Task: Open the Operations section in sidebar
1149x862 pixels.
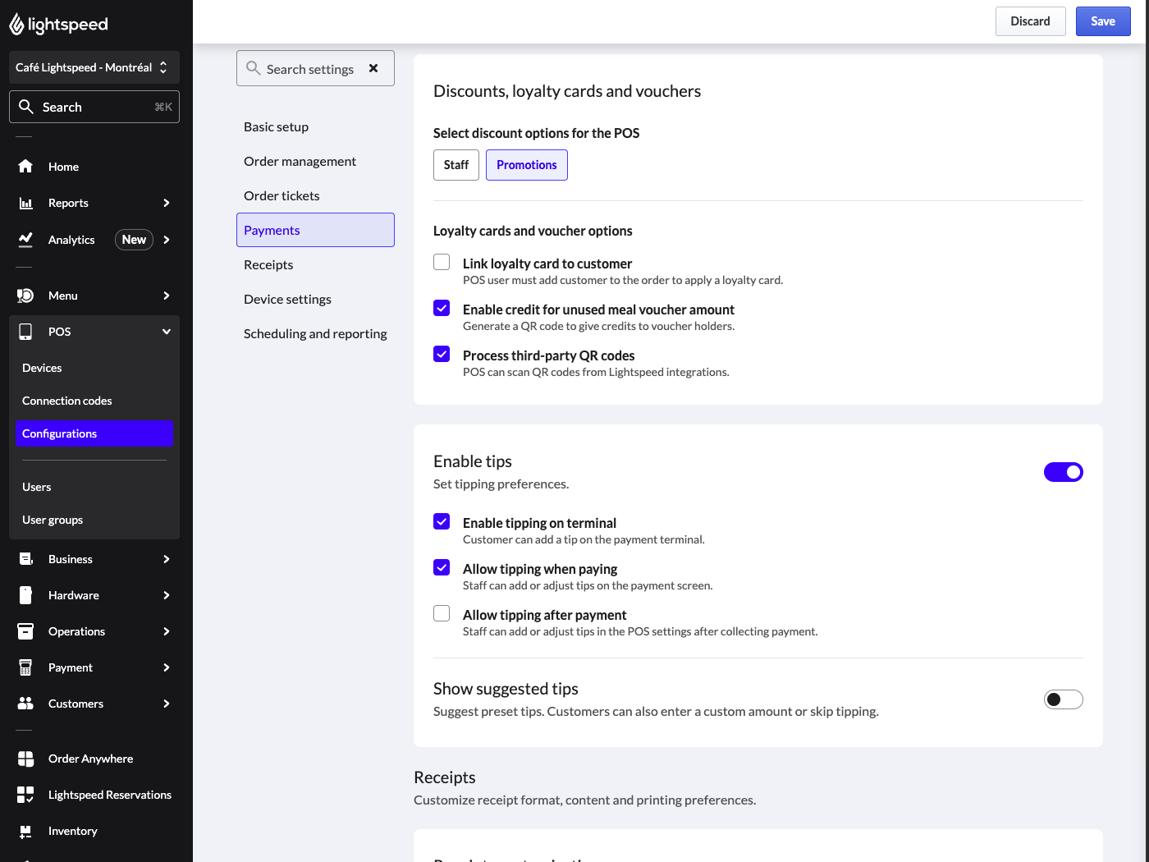Action: 76,631
